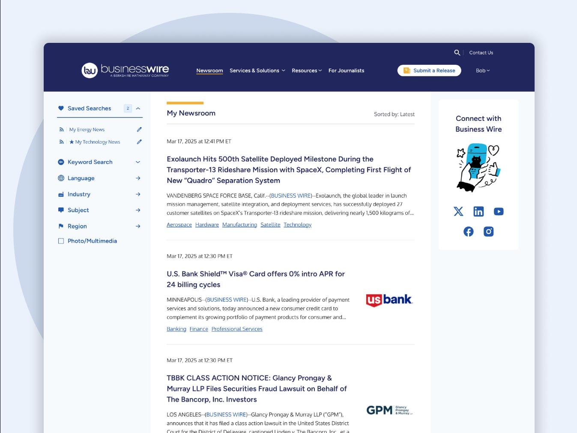Expand the Keyword Search section

pos(138,162)
